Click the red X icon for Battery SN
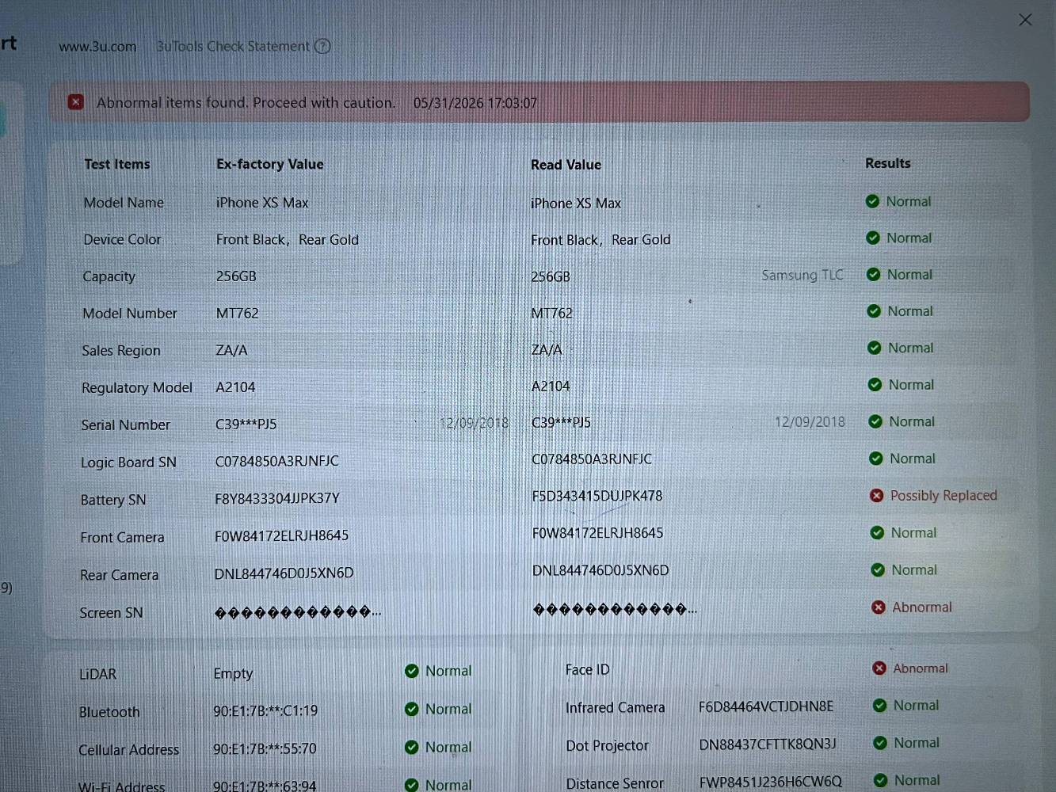This screenshot has width=1056, height=792. [876, 496]
